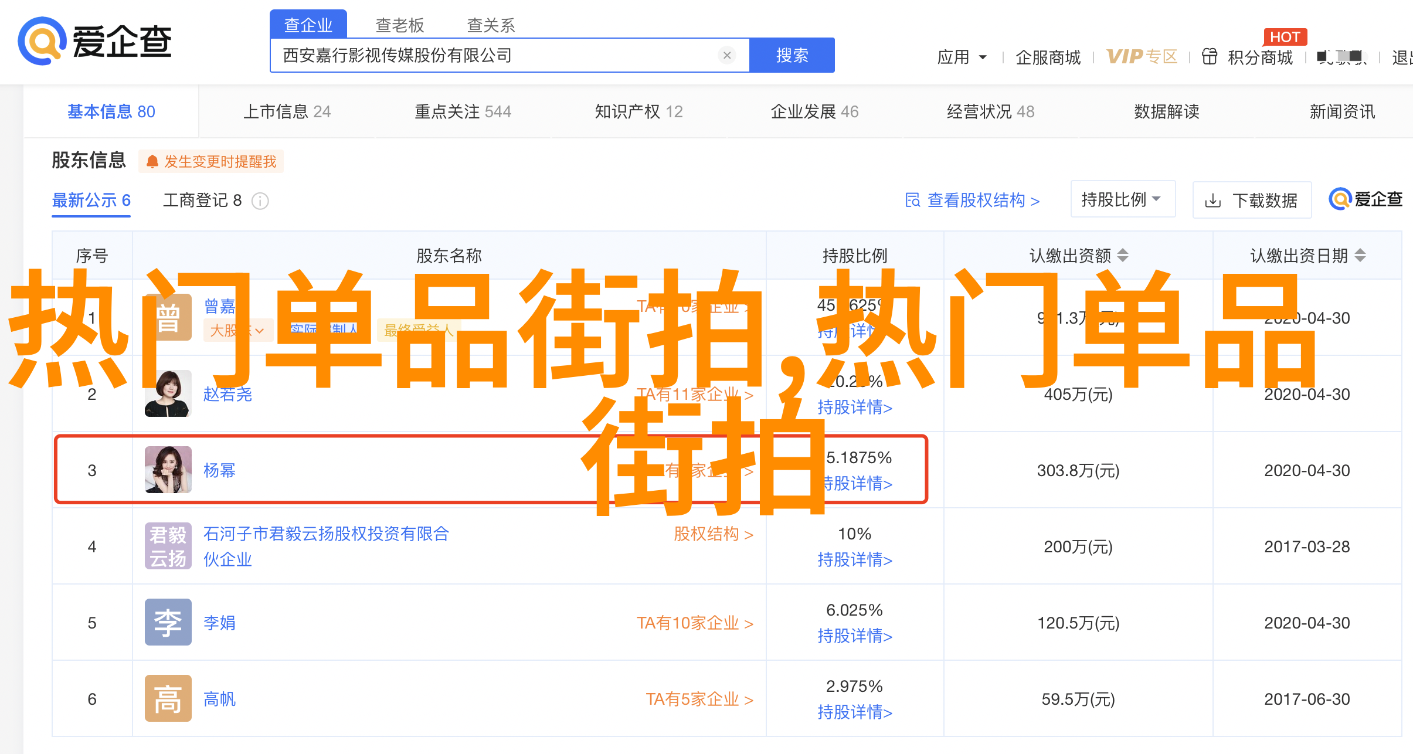Go to 企服商城

1048,57
